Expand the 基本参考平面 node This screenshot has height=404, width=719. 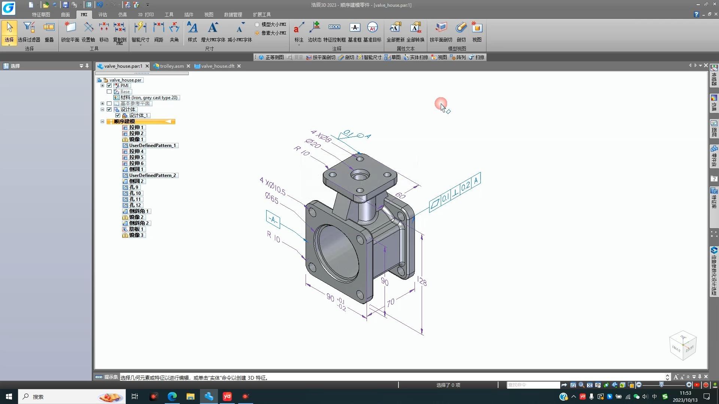click(103, 103)
